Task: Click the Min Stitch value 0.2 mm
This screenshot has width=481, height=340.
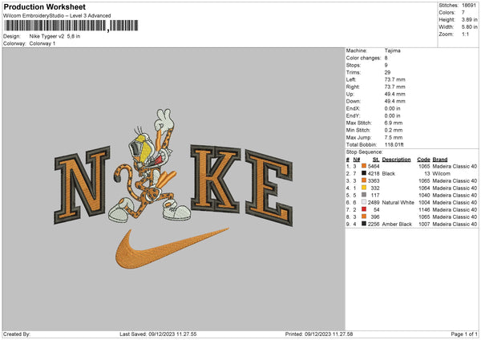Action: click(x=393, y=130)
